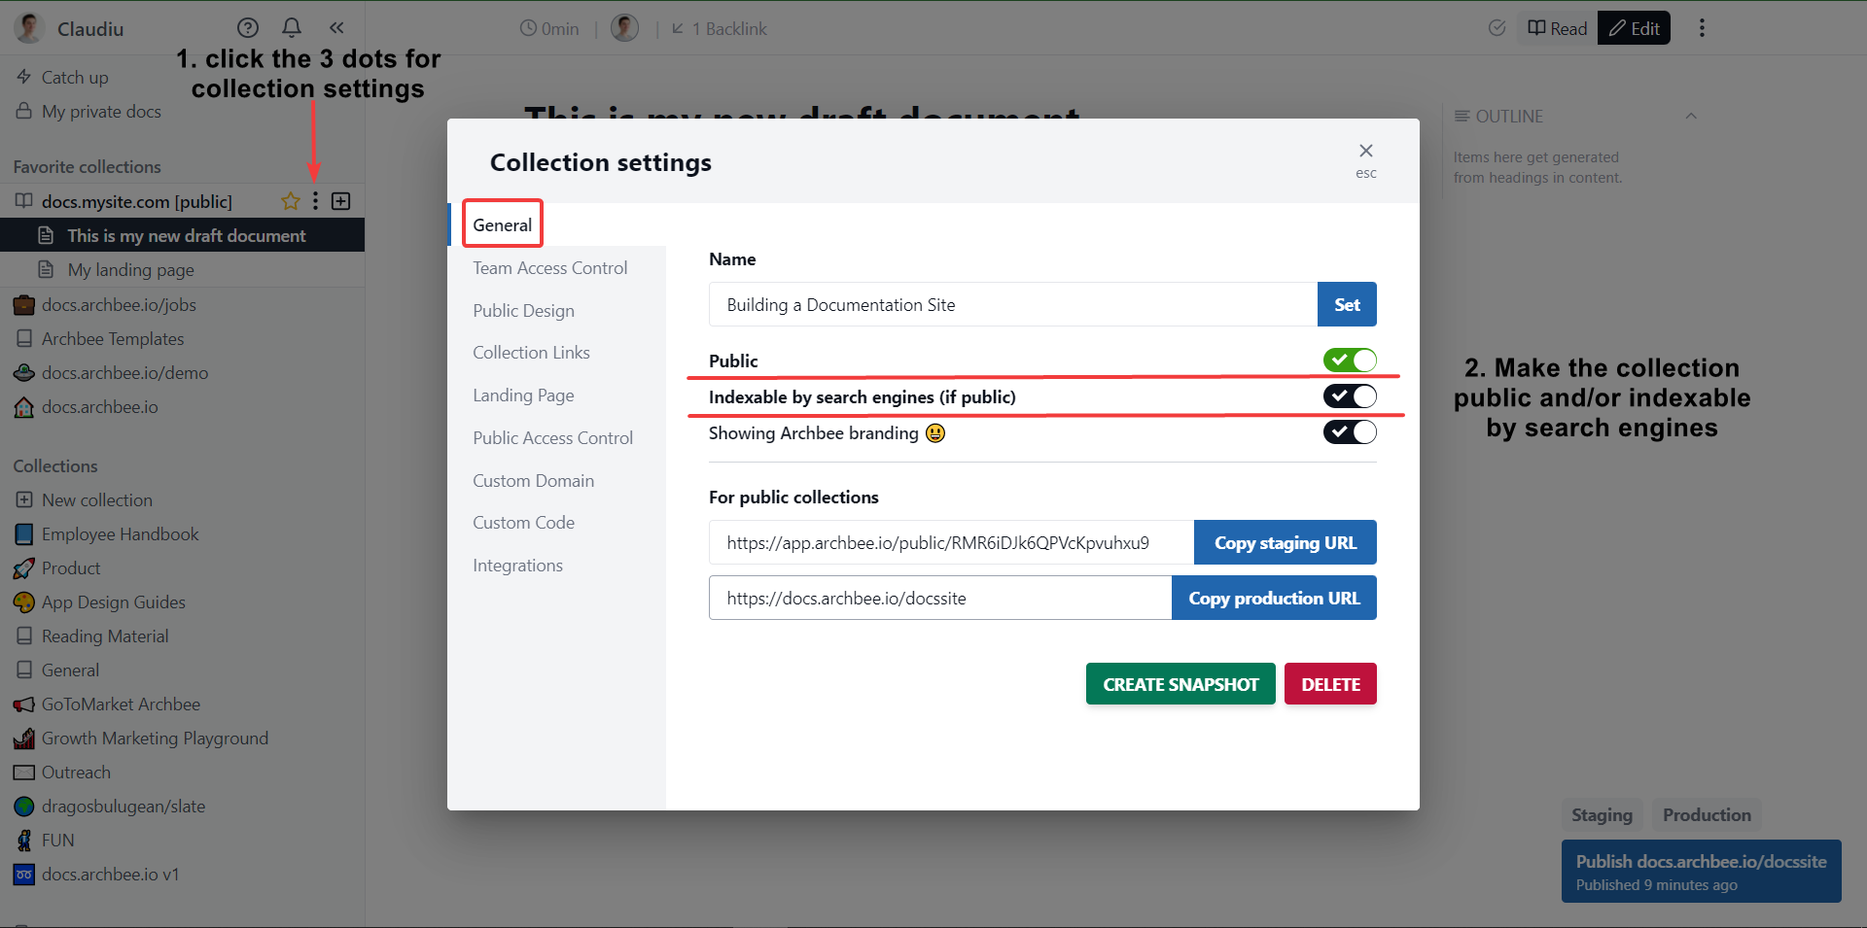Turn off Indexable by search engines
Viewport: 1867px width, 928px height.
point(1350,395)
